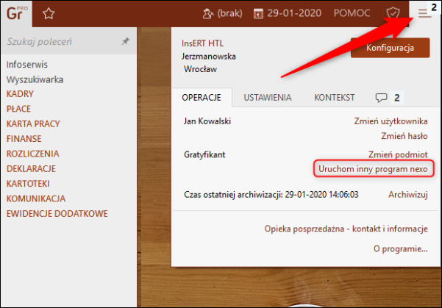This screenshot has height=308, width=442.
Task: Click the Archiwizuj link
Action: point(408,195)
